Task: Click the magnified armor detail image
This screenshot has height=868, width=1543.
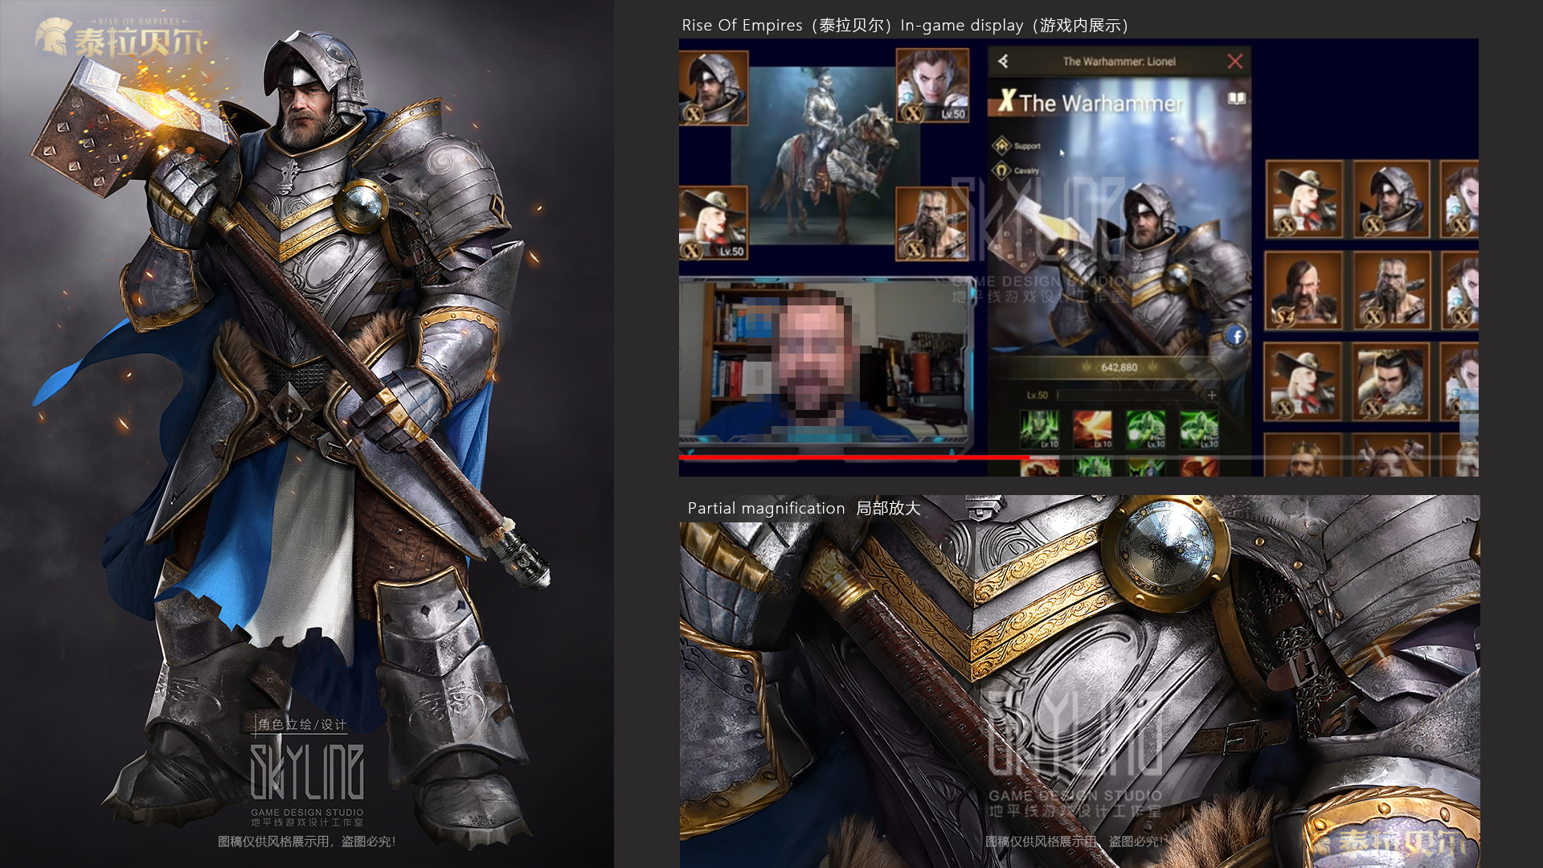Action: [x=1079, y=682]
